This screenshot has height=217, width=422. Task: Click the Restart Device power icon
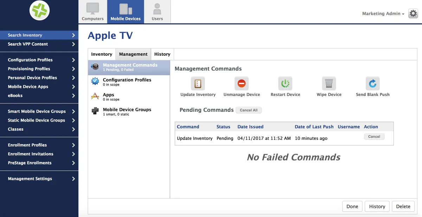pos(285,84)
